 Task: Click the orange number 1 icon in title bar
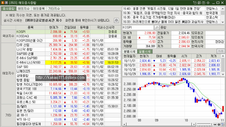coord(3,3)
